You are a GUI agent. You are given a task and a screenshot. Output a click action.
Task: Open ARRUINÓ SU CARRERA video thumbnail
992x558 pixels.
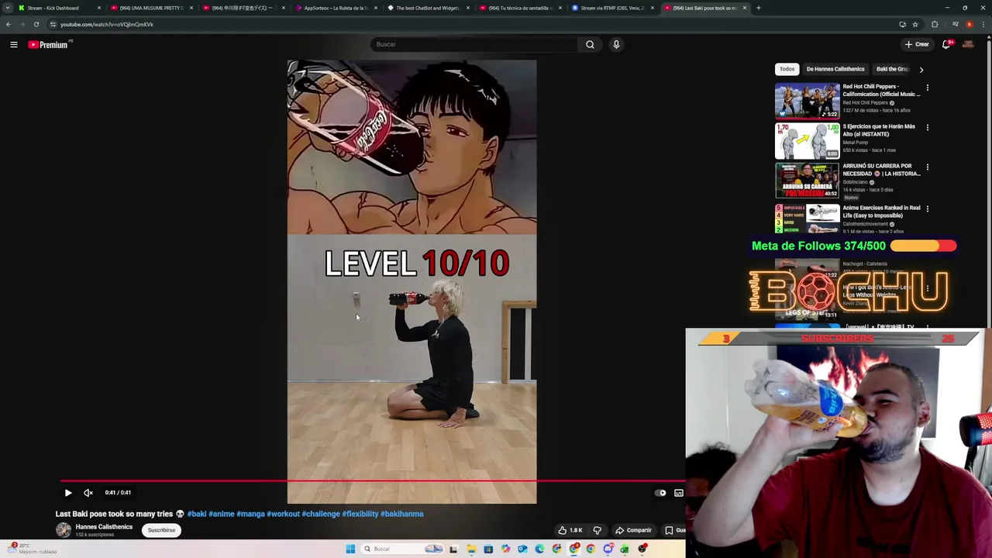click(807, 181)
